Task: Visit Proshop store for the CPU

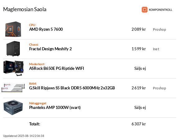Action: 159,29
